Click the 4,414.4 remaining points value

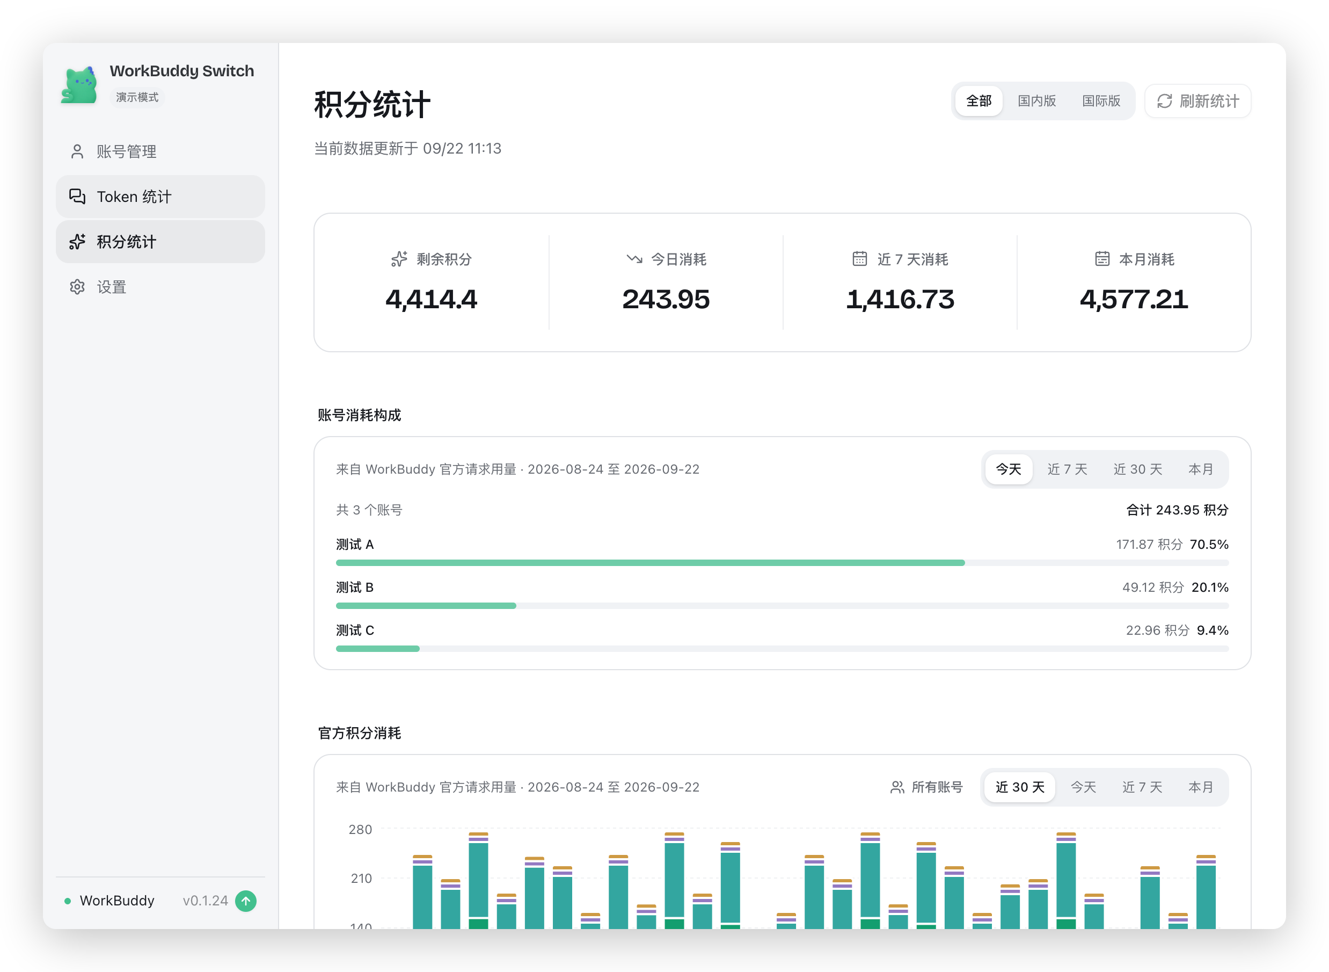coord(431,300)
